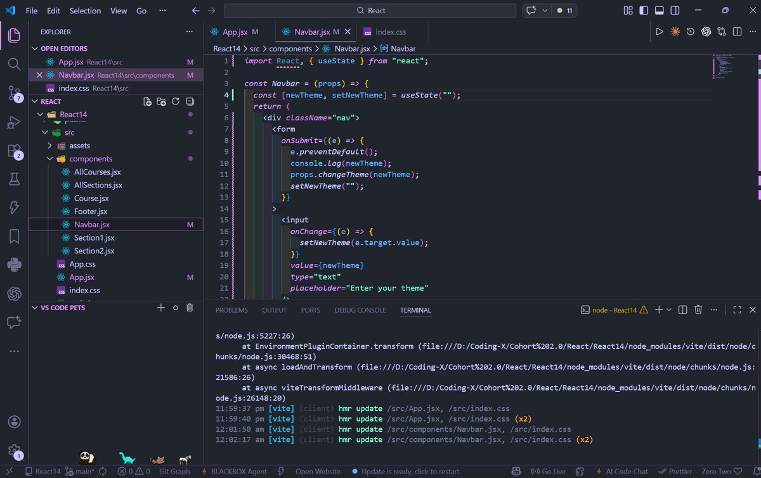Viewport: 761px width, 478px height.
Task: Open Git Graph from status bar
Action: (174, 471)
